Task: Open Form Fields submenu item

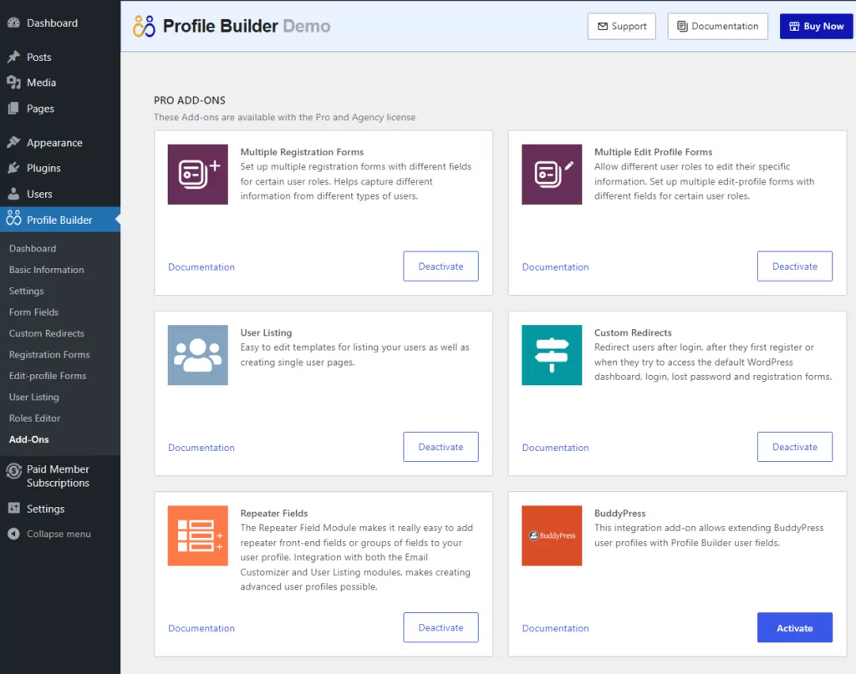Action: coord(33,312)
